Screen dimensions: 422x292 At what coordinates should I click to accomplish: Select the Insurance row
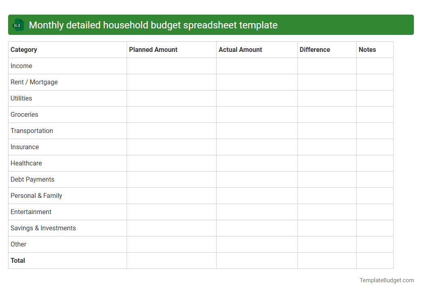[x=24, y=147]
